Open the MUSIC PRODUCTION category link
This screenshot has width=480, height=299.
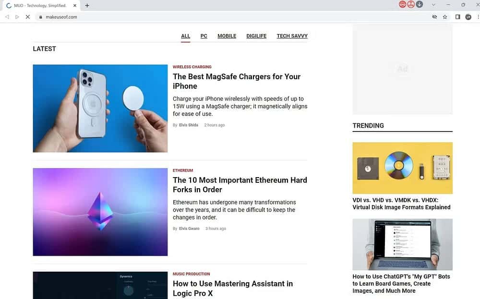click(x=192, y=274)
